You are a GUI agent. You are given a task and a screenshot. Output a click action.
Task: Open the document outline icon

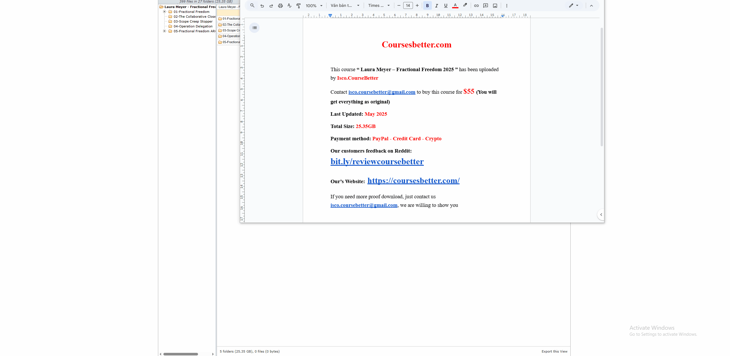pyautogui.click(x=254, y=28)
